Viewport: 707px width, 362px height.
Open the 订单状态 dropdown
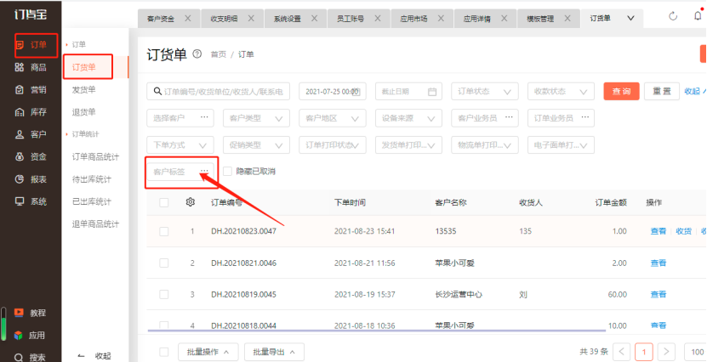tap(485, 91)
